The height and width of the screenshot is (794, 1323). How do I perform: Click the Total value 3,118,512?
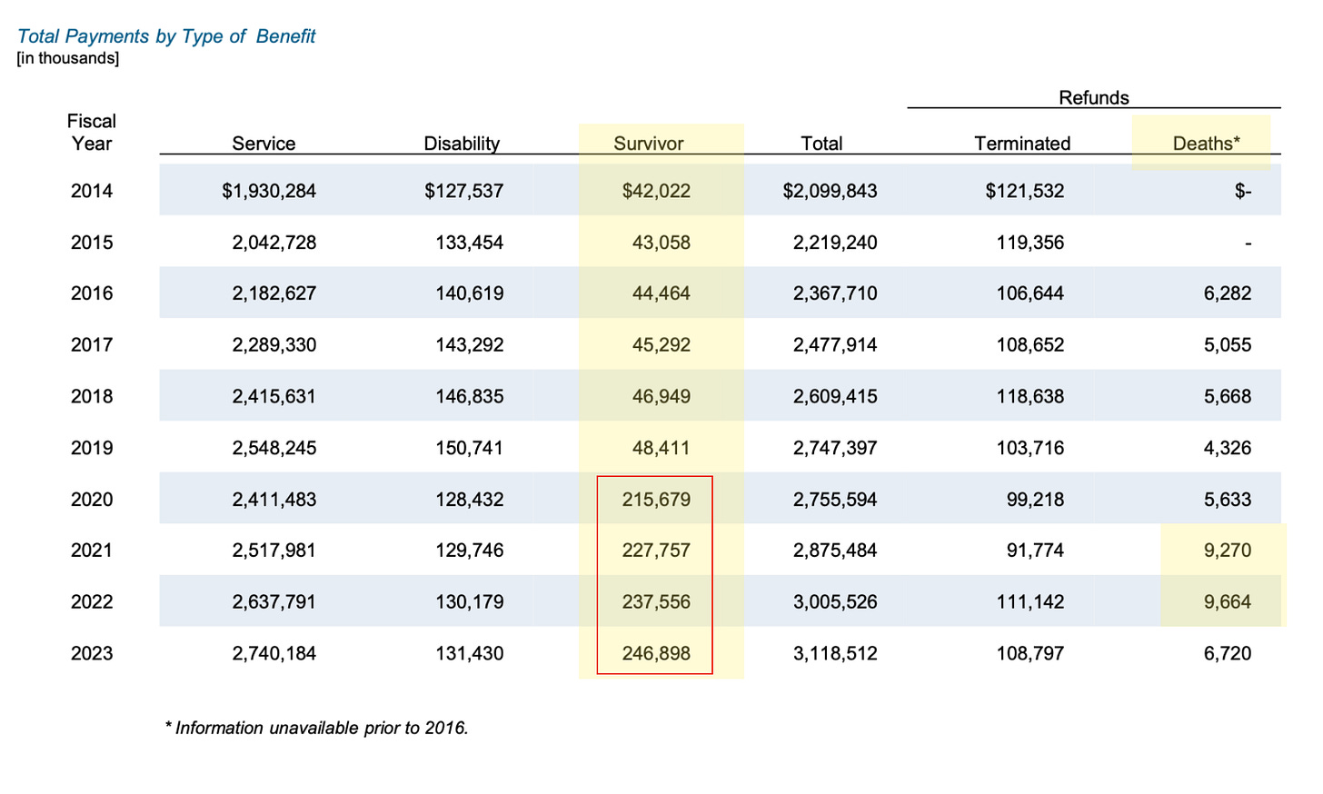click(x=835, y=653)
